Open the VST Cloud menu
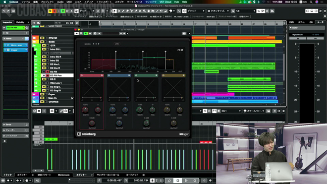The image size is (327, 184). point(165,2)
